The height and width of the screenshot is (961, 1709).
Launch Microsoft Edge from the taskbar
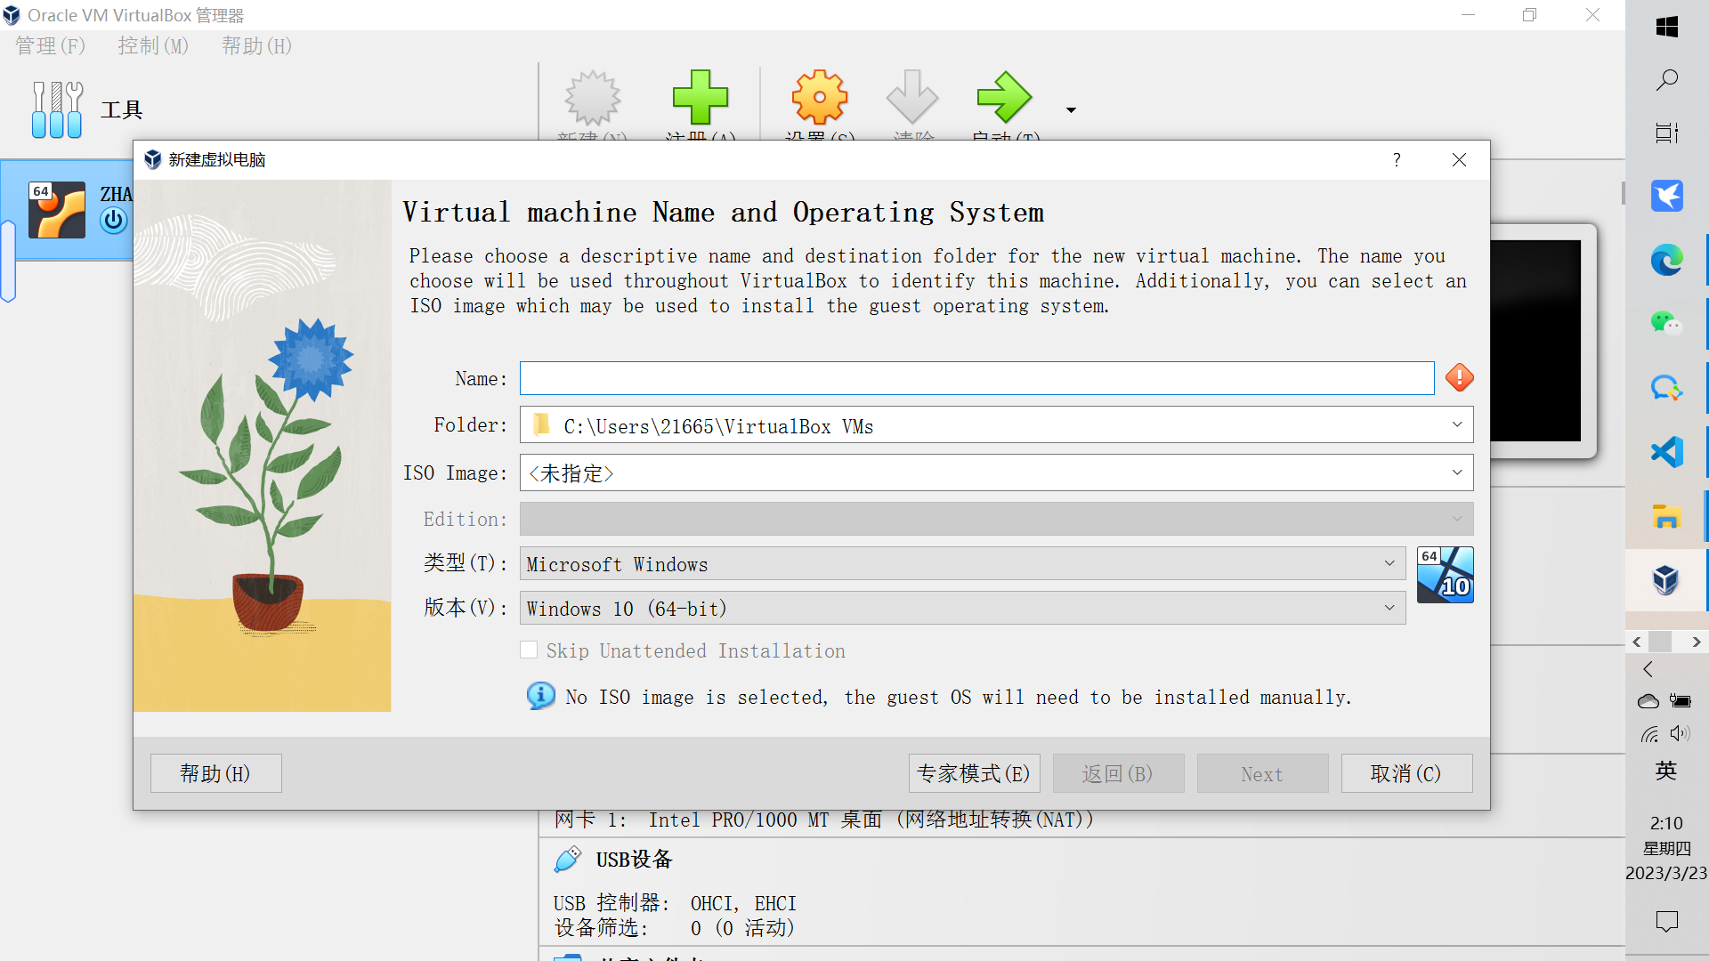[1666, 260]
